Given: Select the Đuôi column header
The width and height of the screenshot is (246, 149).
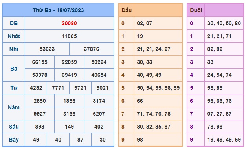Looking at the screenshot, I should 196,10.
